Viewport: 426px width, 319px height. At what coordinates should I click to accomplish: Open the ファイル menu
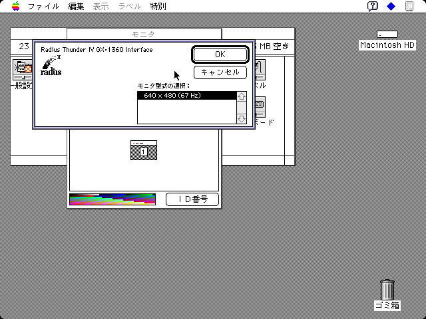click(43, 6)
